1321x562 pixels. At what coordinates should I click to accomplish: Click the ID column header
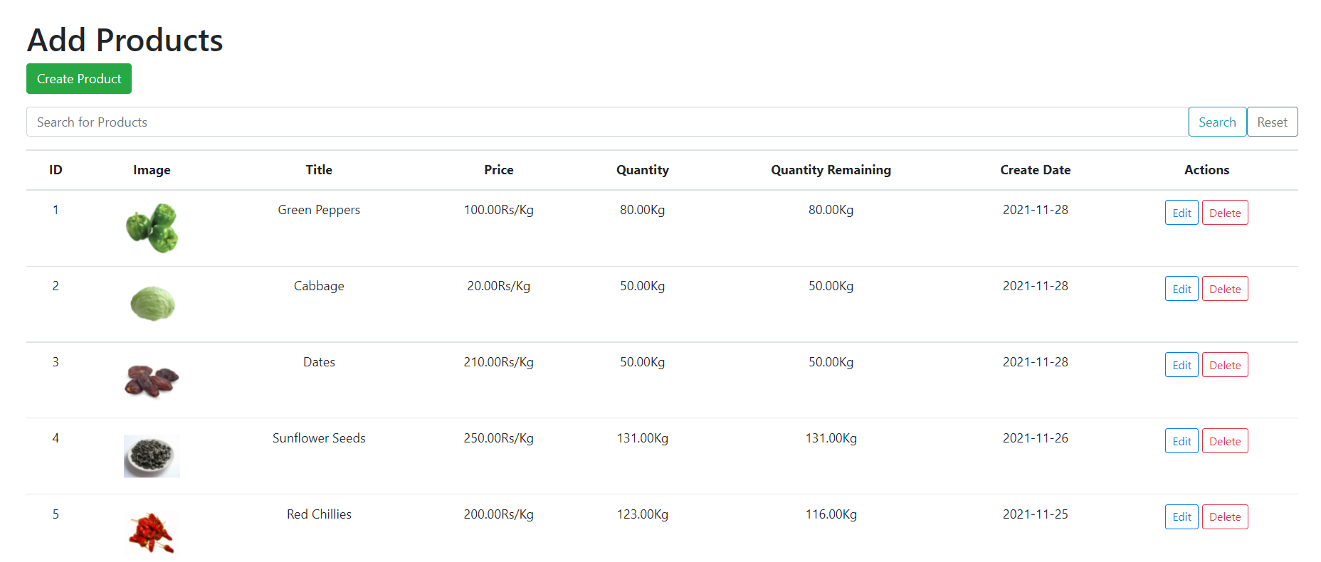click(x=56, y=170)
